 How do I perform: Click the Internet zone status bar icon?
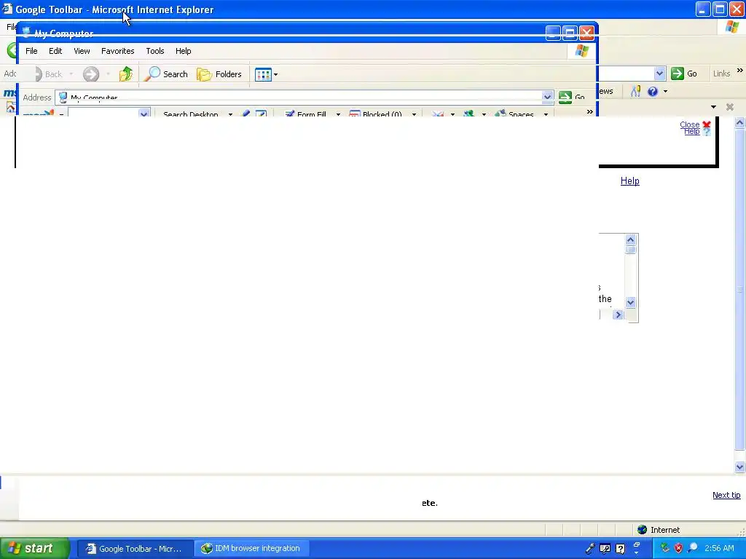pyautogui.click(x=643, y=530)
